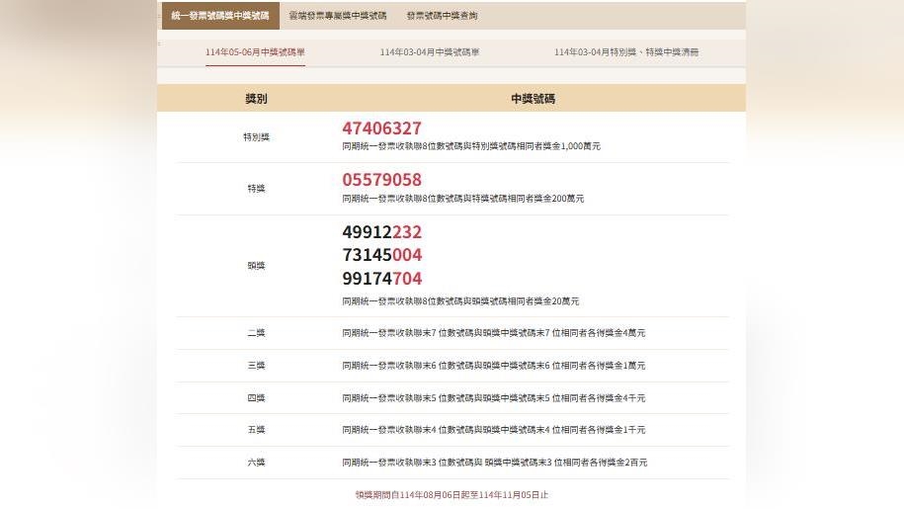Click the 六獎 prize description text
Screen dimensions: 904x509
click(494, 463)
